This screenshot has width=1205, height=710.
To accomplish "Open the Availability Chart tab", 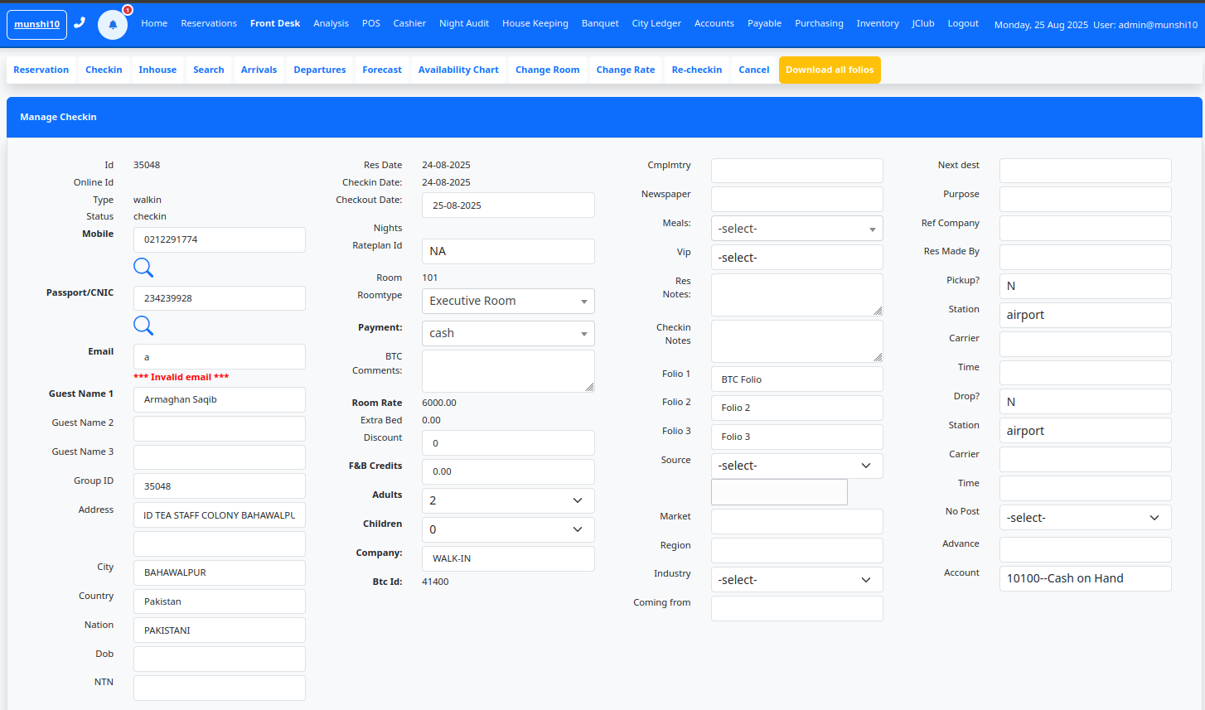I will pyautogui.click(x=458, y=70).
